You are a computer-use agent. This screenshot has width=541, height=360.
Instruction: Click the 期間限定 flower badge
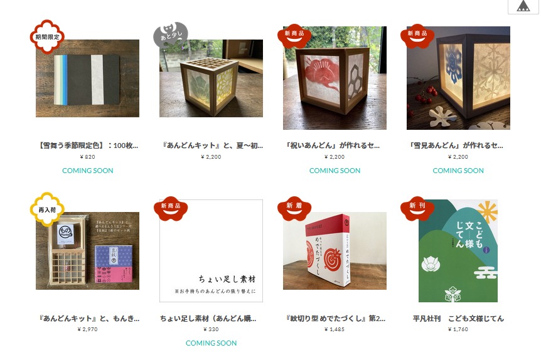(x=47, y=36)
